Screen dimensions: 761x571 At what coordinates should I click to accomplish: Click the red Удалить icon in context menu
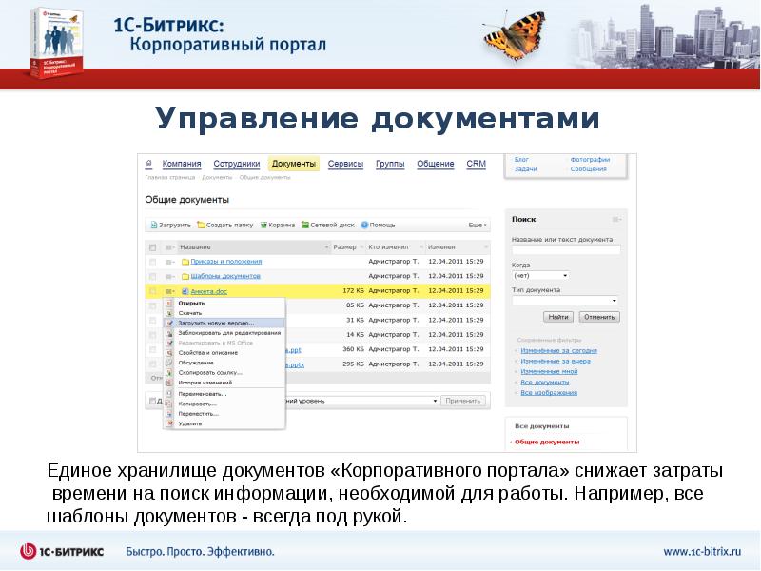point(171,424)
